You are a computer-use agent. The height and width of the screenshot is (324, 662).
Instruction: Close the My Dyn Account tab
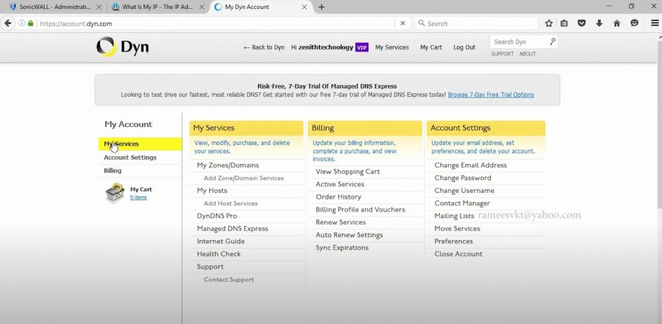(x=304, y=7)
